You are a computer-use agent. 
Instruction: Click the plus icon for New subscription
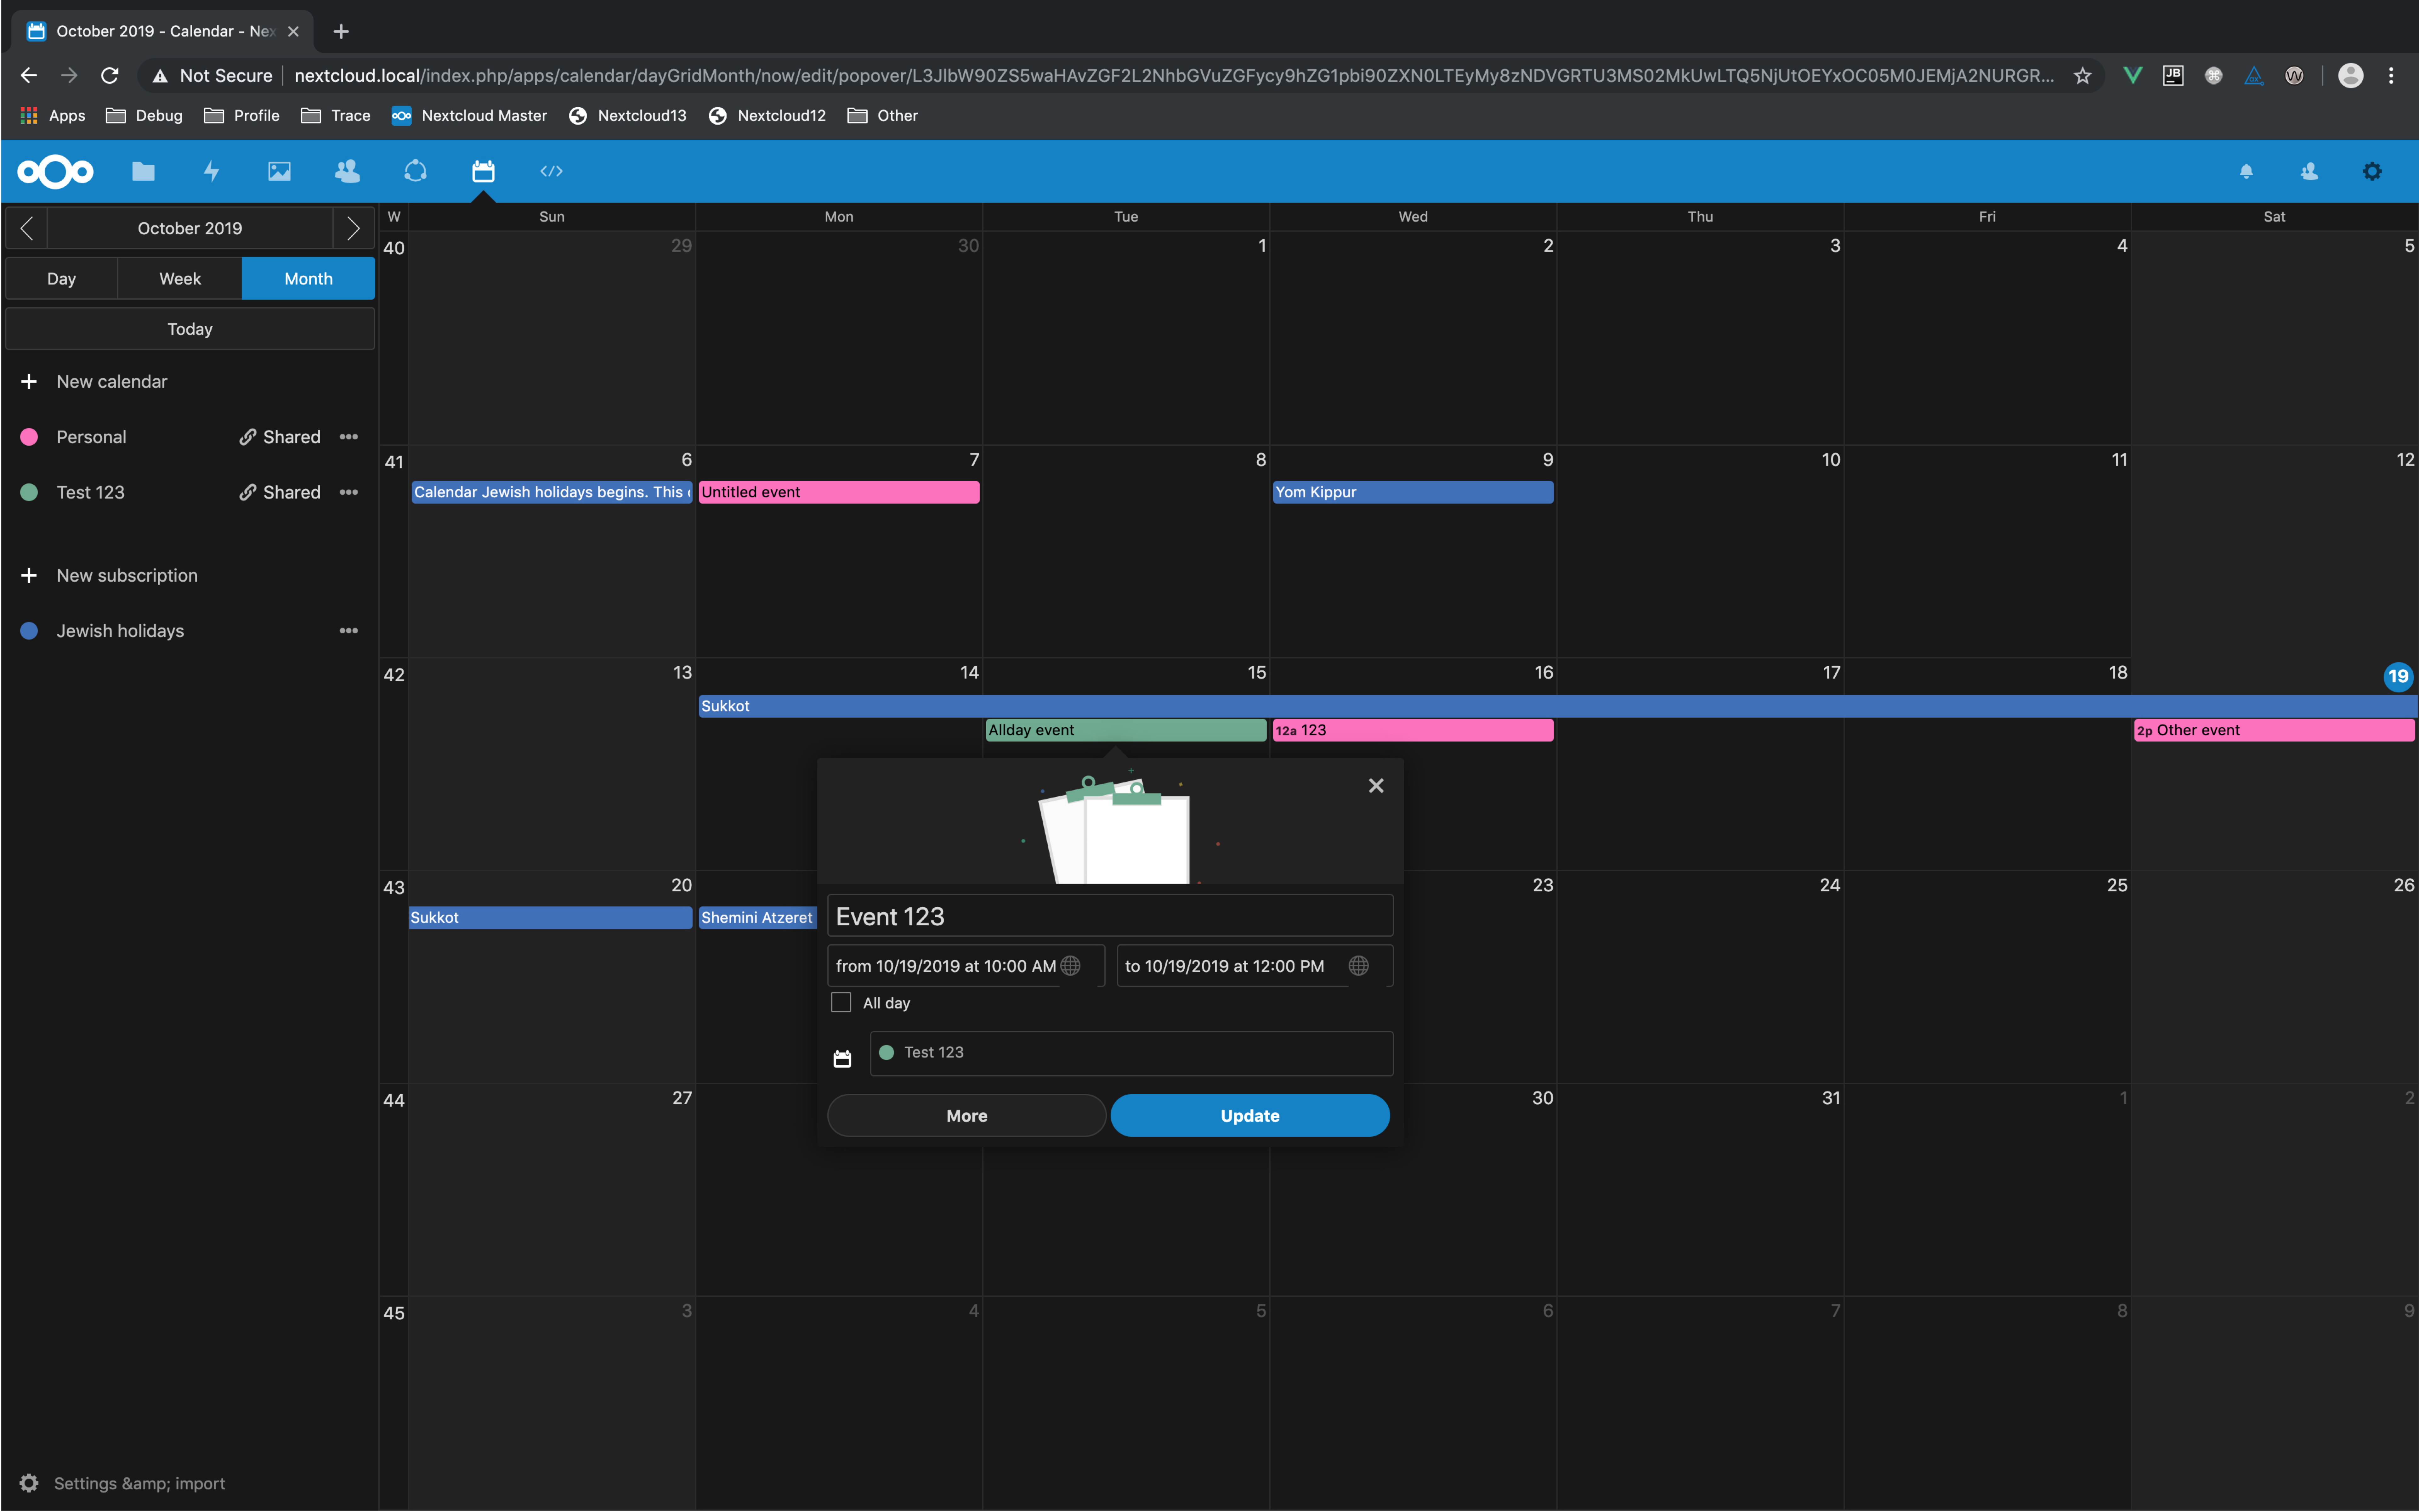pyautogui.click(x=29, y=576)
